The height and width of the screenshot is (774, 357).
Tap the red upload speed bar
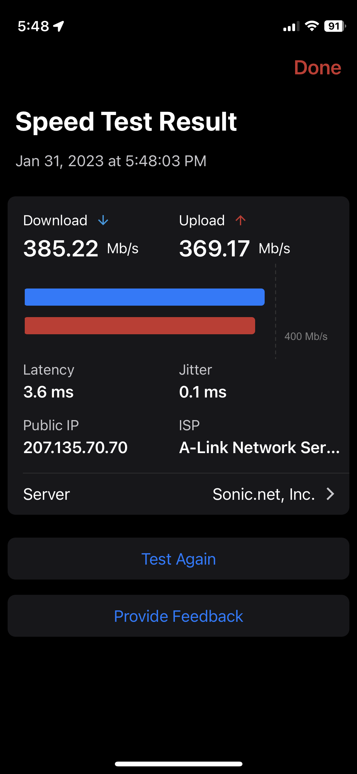(x=140, y=326)
